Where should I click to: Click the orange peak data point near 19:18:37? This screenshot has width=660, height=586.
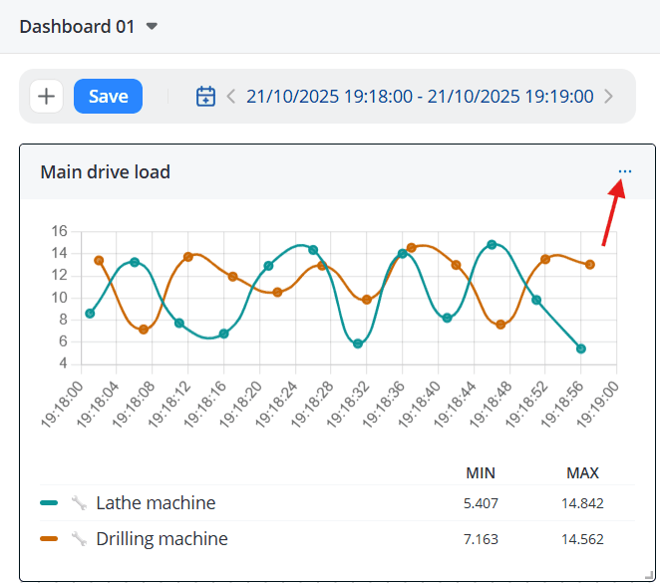(x=411, y=248)
